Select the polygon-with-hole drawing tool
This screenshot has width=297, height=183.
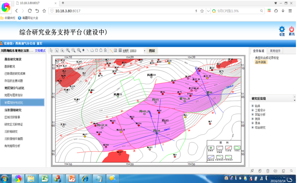[x=105, y=50]
